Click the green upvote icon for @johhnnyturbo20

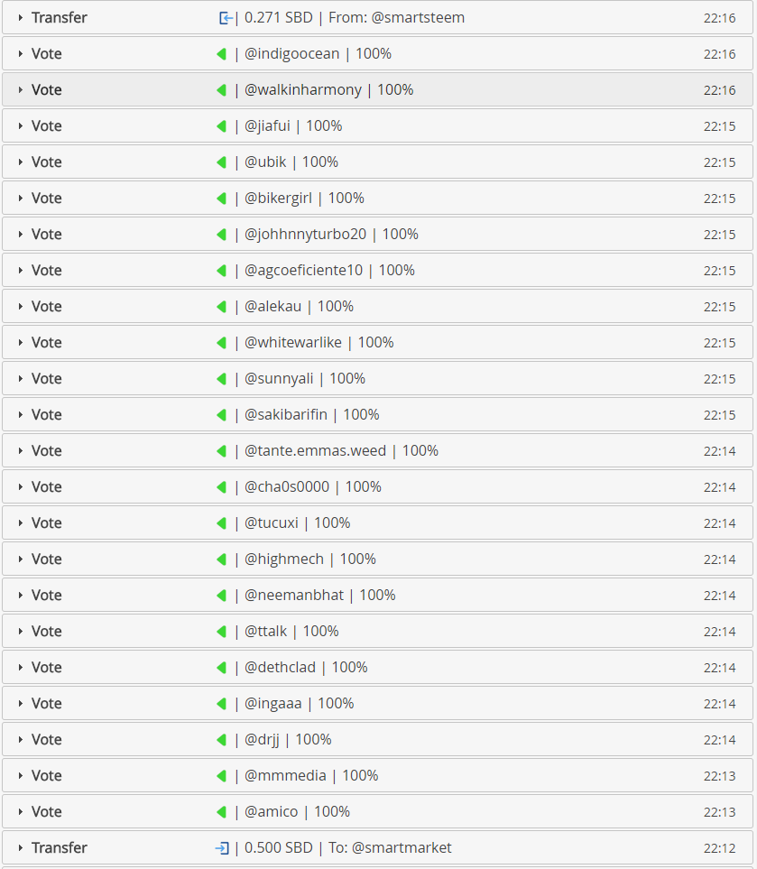point(222,234)
